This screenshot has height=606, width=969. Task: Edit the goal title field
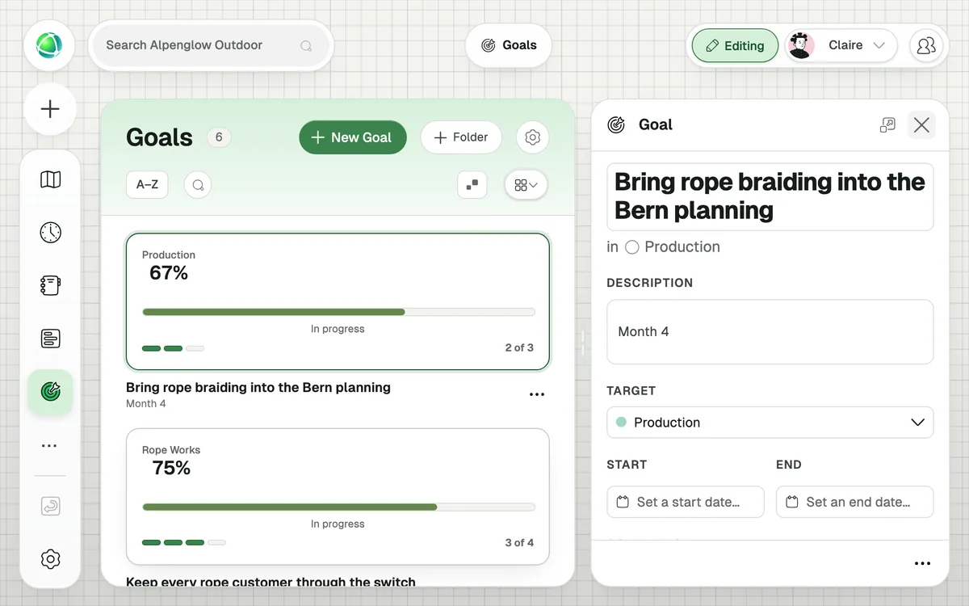coord(770,196)
